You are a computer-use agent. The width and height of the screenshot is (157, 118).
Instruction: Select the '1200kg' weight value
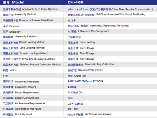[x=72, y=87]
